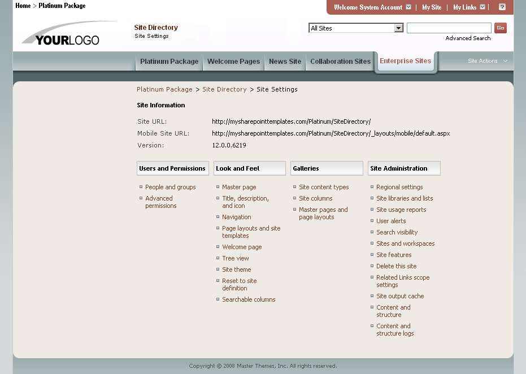Switch to the News Site tab
Screen dimensions: 526x374
(x=285, y=62)
